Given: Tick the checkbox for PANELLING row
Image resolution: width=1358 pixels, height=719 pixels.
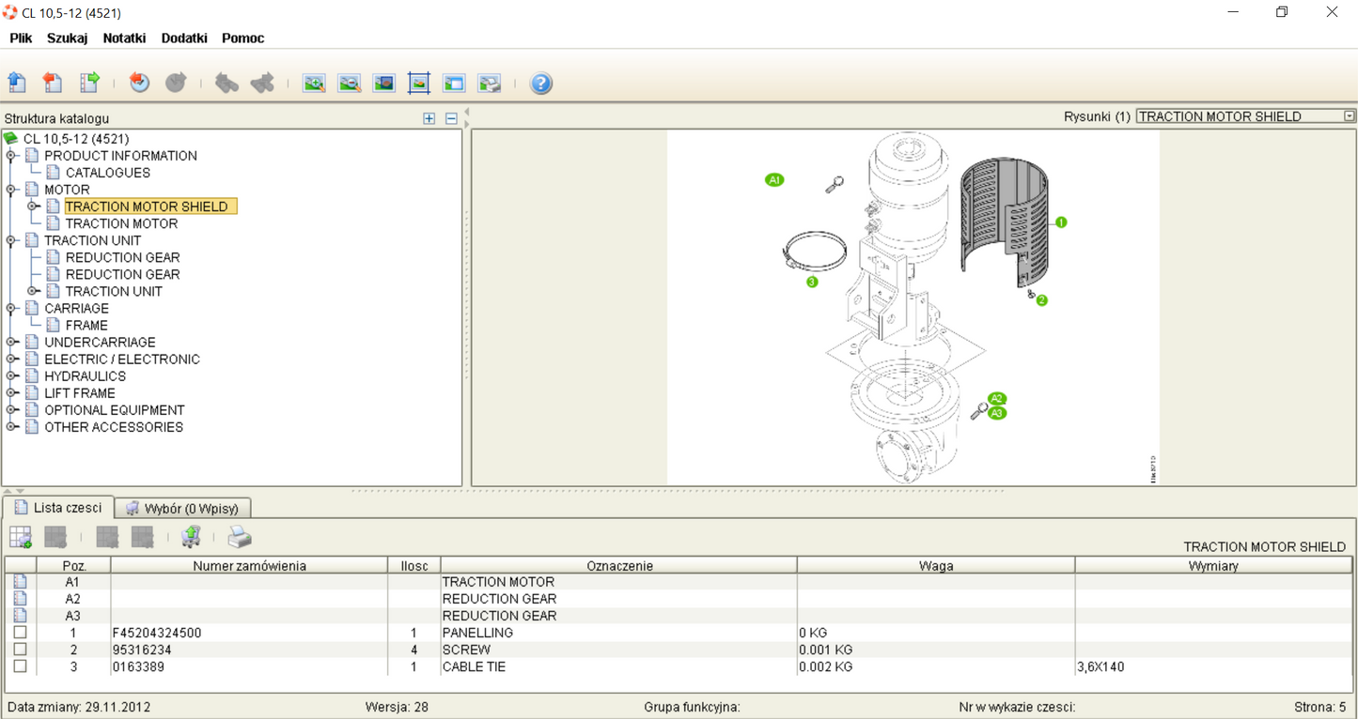Looking at the screenshot, I should tap(20, 633).
